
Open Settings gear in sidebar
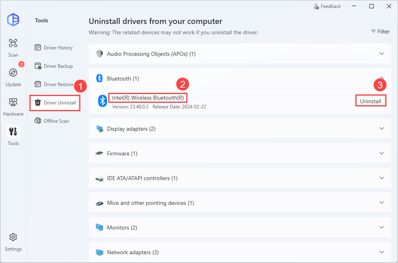[x=13, y=237]
